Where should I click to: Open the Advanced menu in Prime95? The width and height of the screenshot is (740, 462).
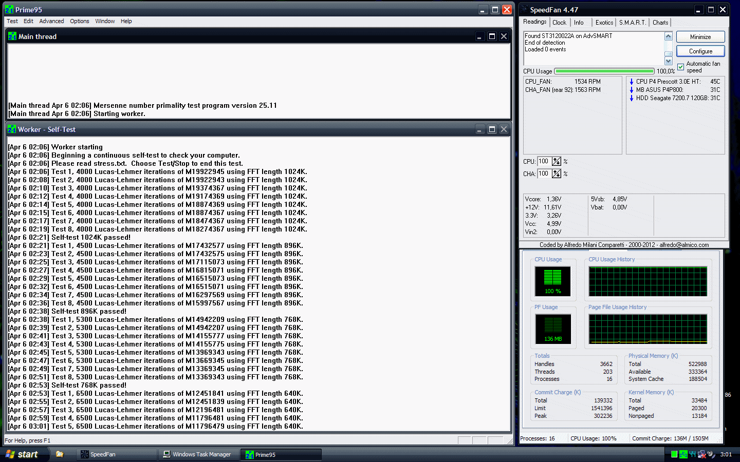pos(51,21)
